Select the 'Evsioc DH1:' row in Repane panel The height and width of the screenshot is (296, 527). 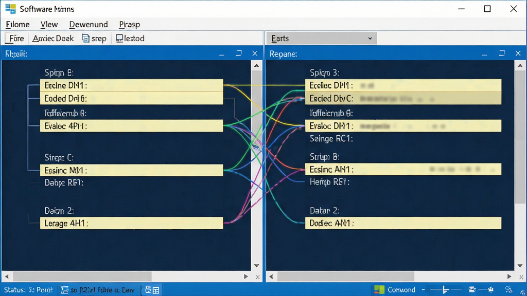[x=403, y=126]
